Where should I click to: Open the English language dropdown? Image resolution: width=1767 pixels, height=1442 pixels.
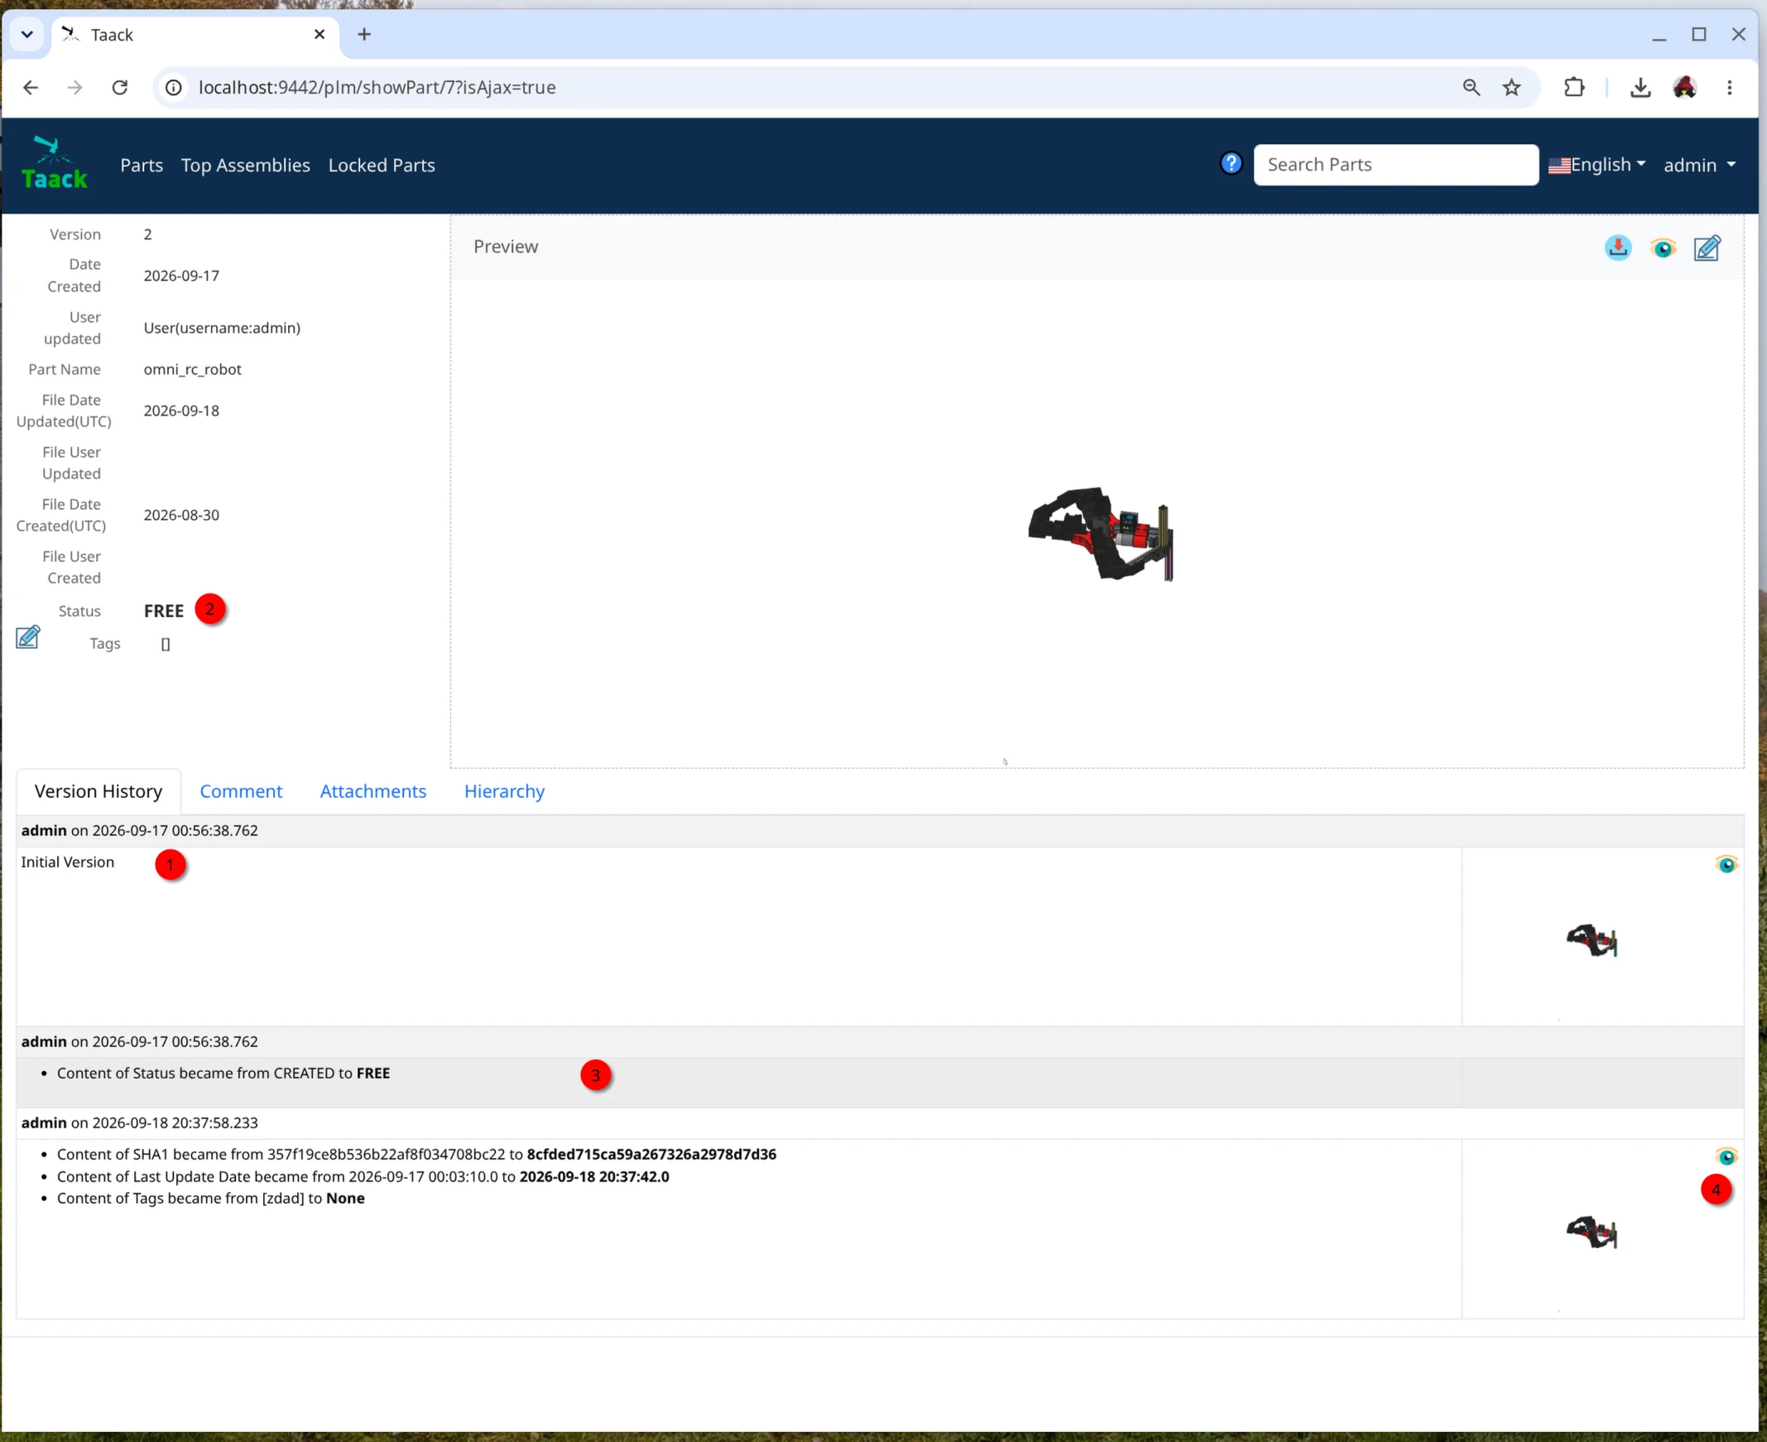[1596, 165]
